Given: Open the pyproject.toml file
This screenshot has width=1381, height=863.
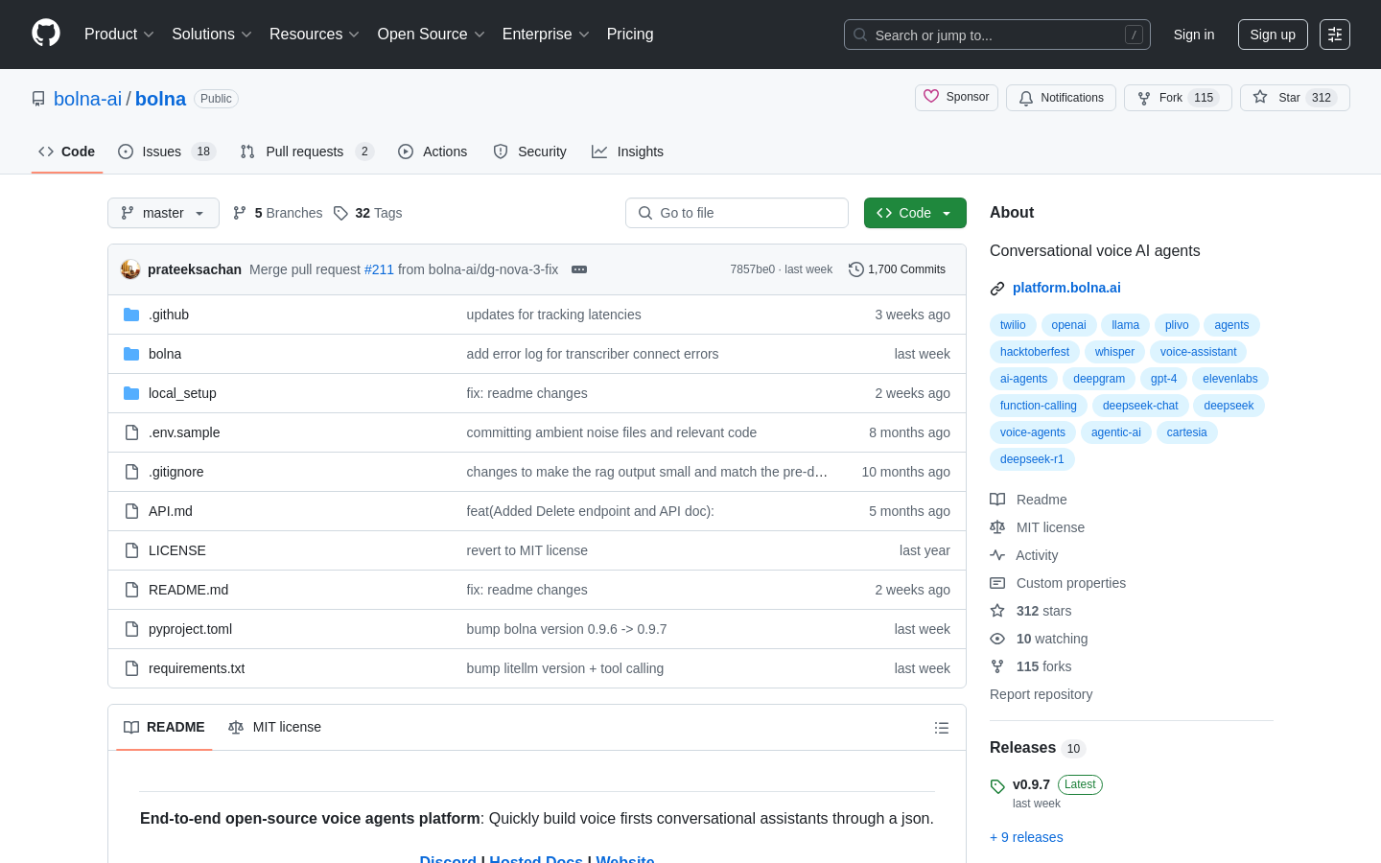Looking at the screenshot, I should click(x=190, y=629).
